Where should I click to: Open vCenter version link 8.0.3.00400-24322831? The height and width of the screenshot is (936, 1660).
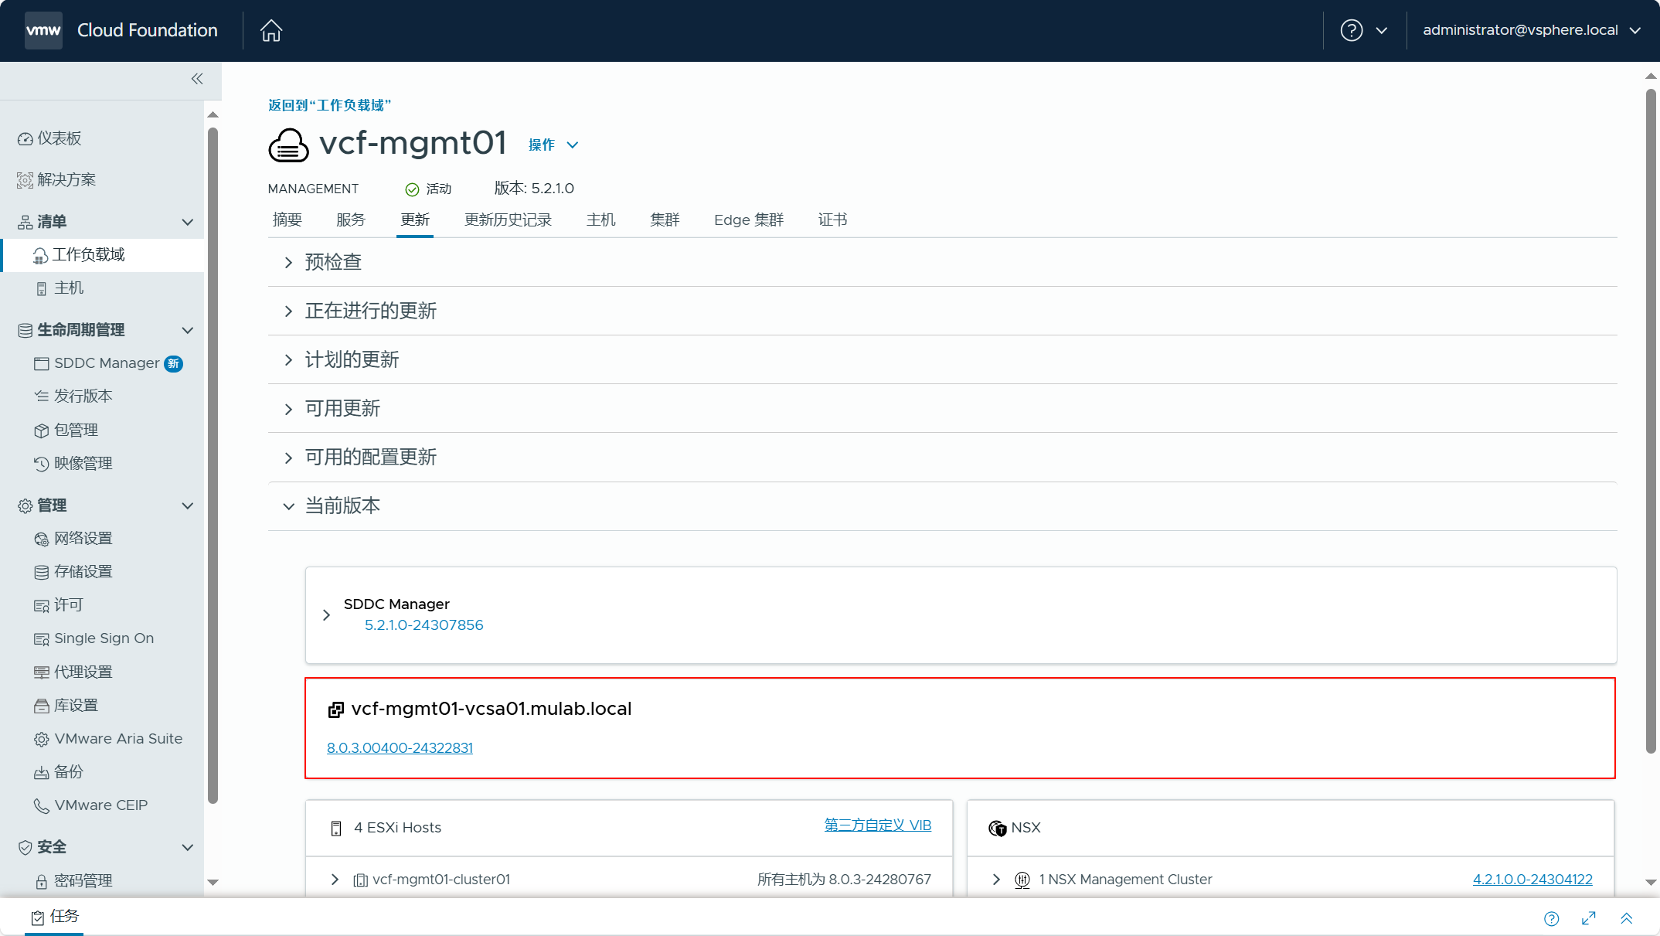pyautogui.click(x=400, y=748)
